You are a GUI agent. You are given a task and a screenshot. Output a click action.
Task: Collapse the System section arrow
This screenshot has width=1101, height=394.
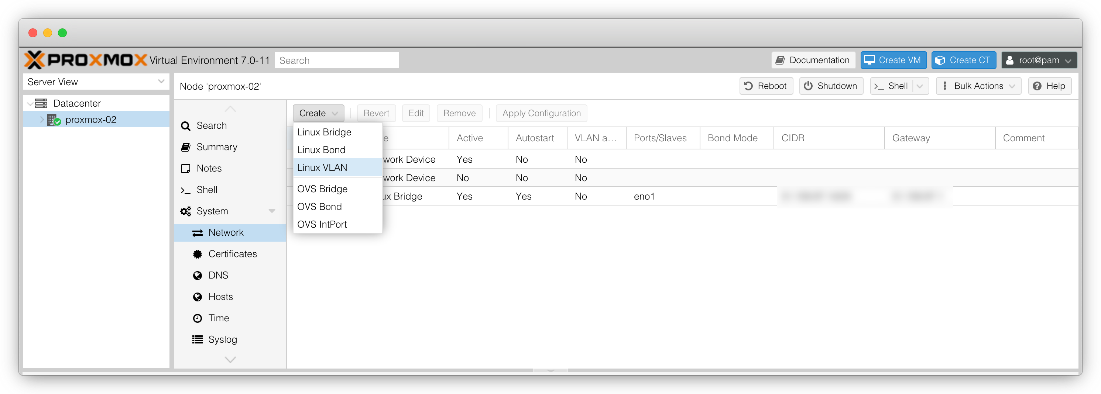271,211
